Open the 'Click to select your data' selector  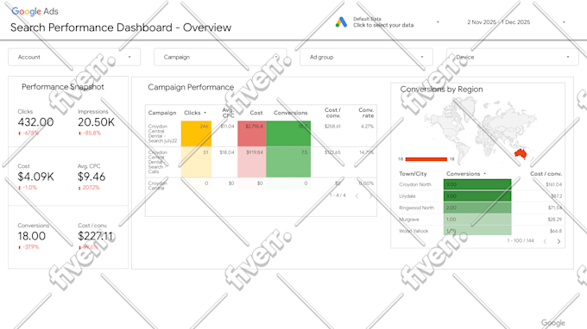(388, 22)
